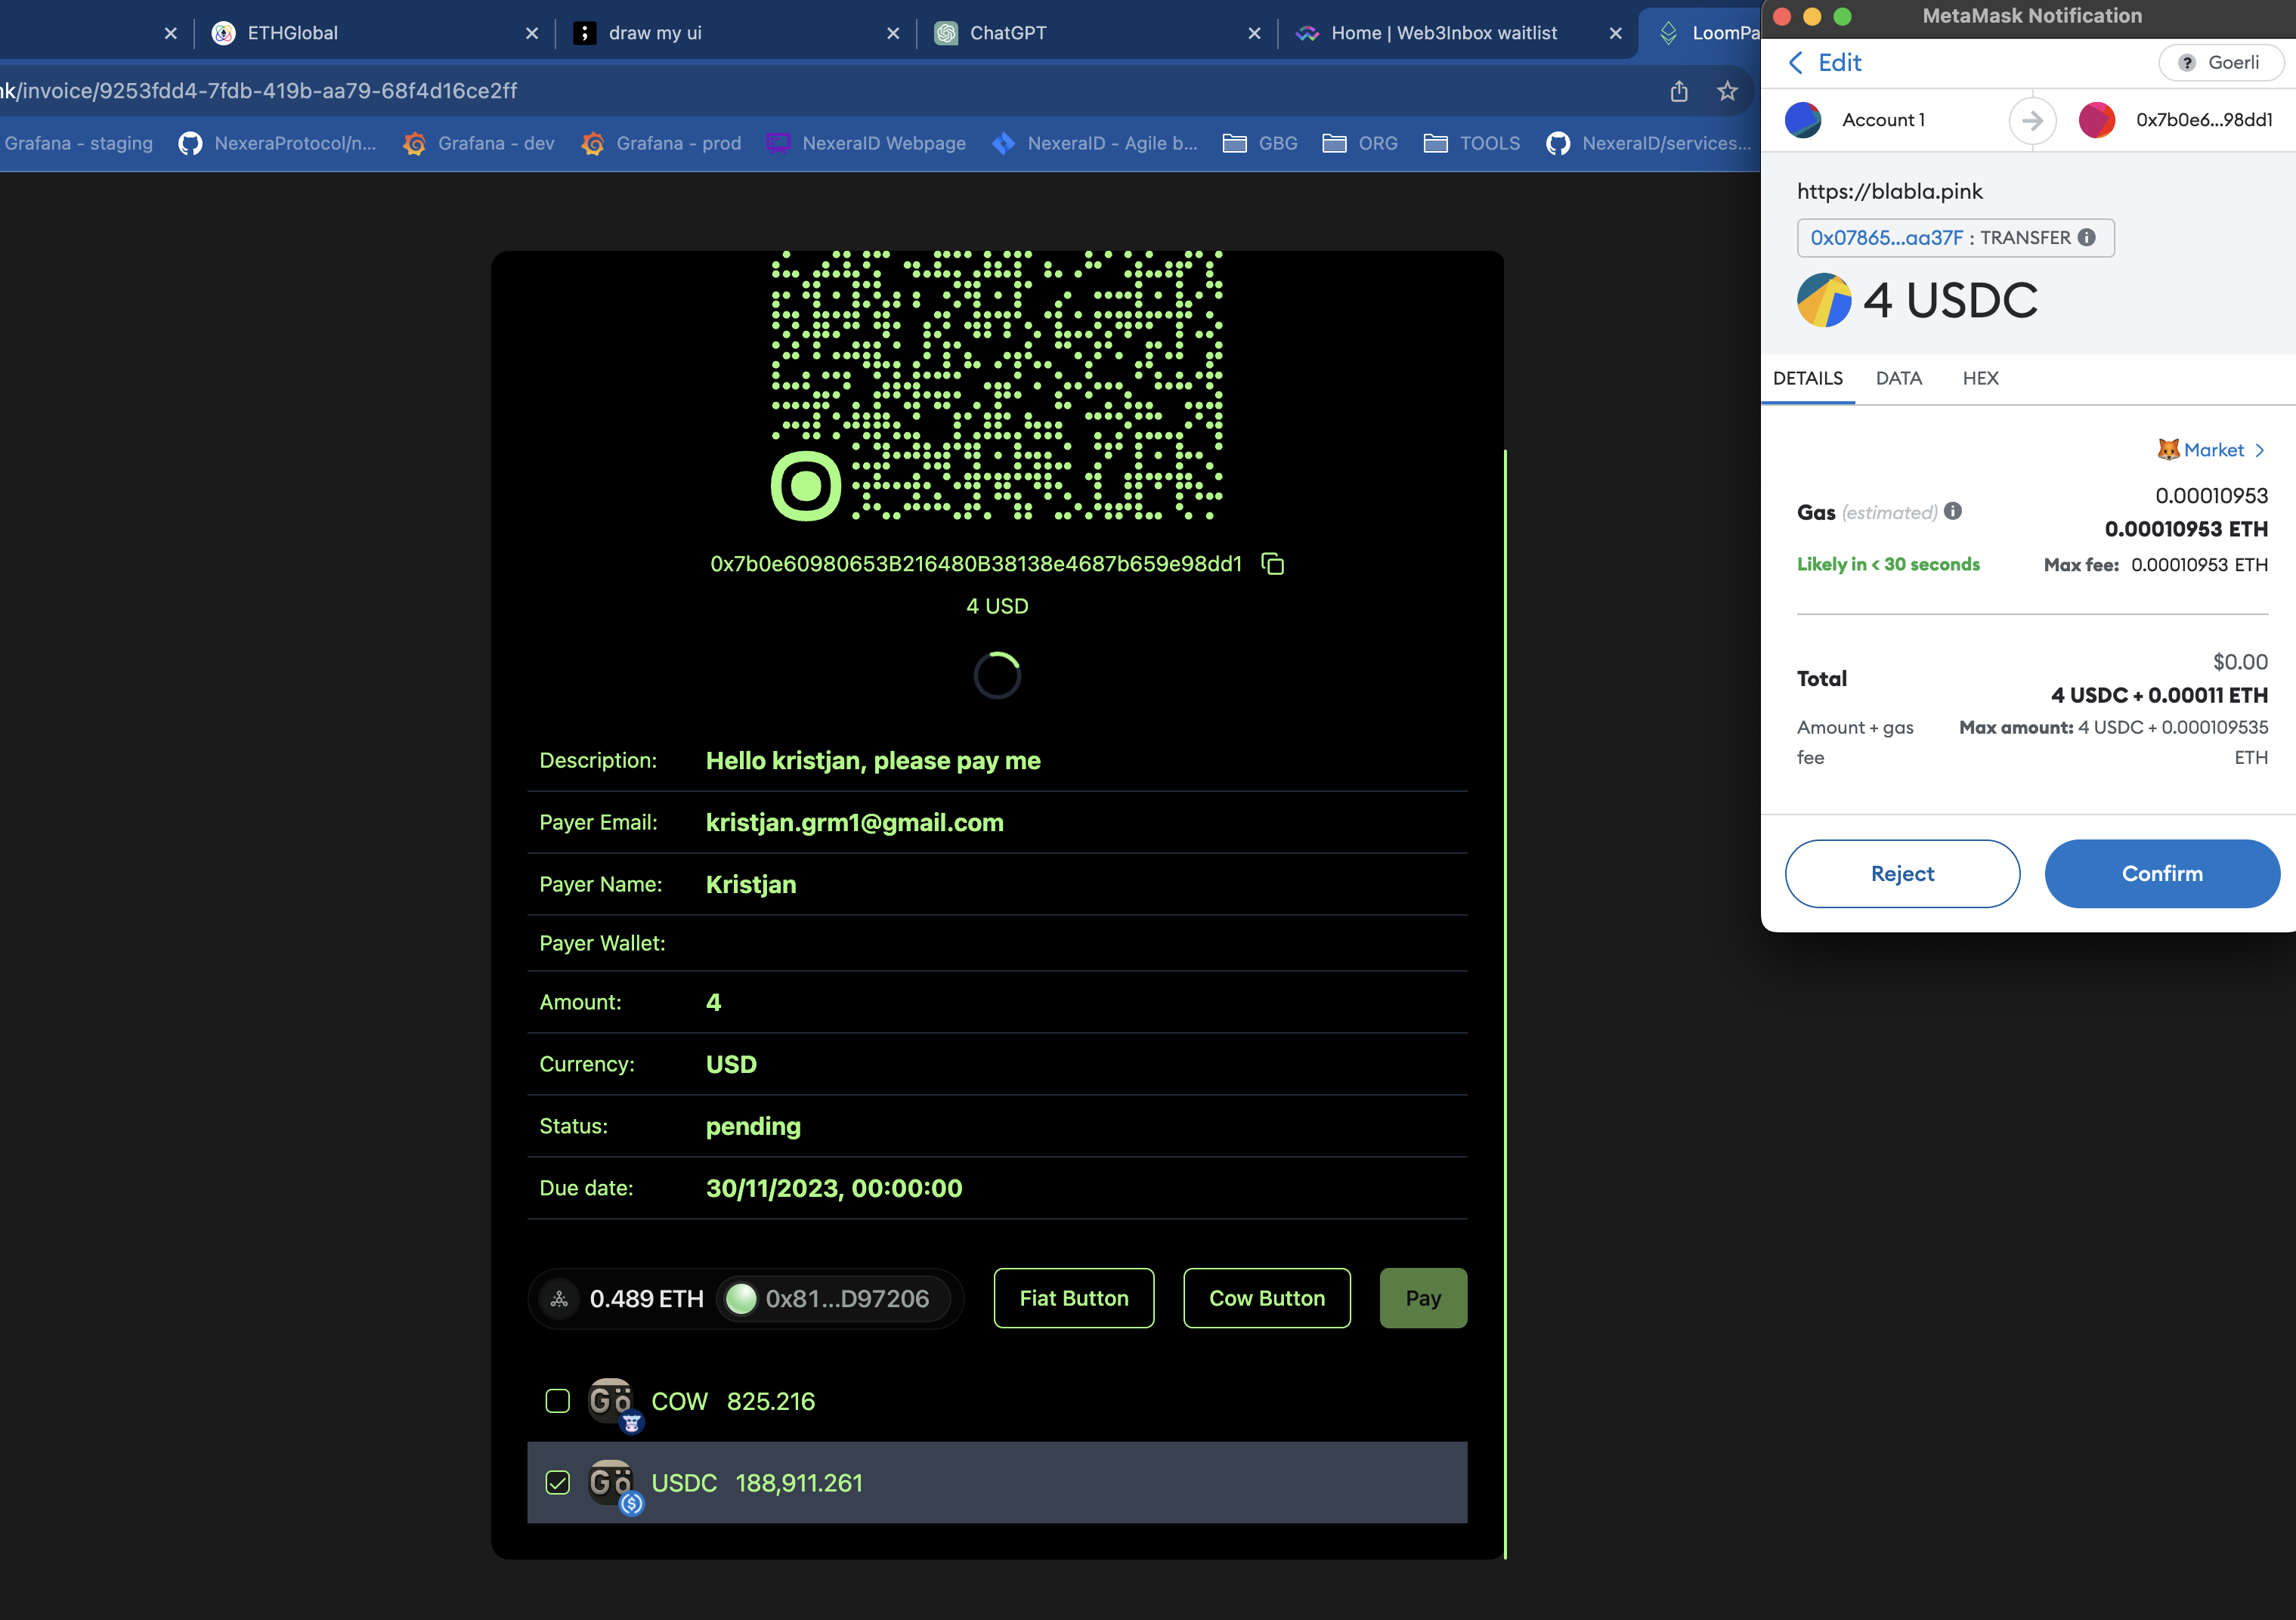
Task: Switch to the DATA tab in MetaMask
Action: coord(1898,378)
